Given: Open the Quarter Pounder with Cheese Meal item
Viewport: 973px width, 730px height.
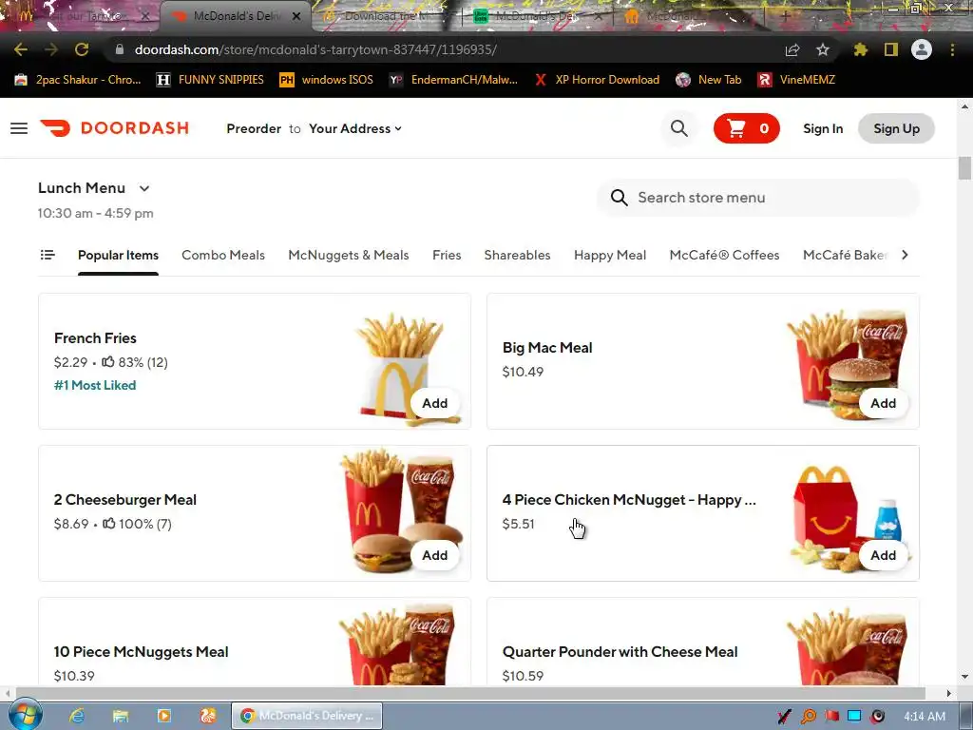Looking at the screenshot, I should 703,642.
